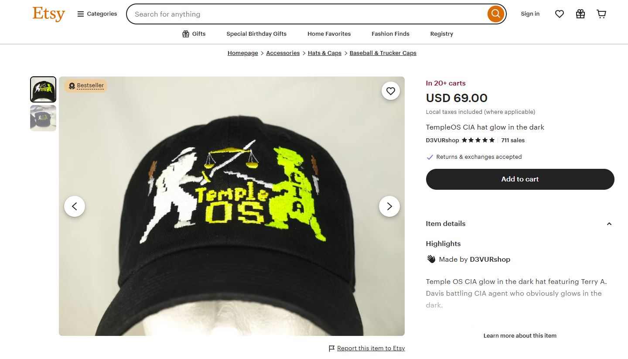The width and height of the screenshot is (628, 359).
Task: Favorite this hat with heart toggle
Action: tap(391, 91)
